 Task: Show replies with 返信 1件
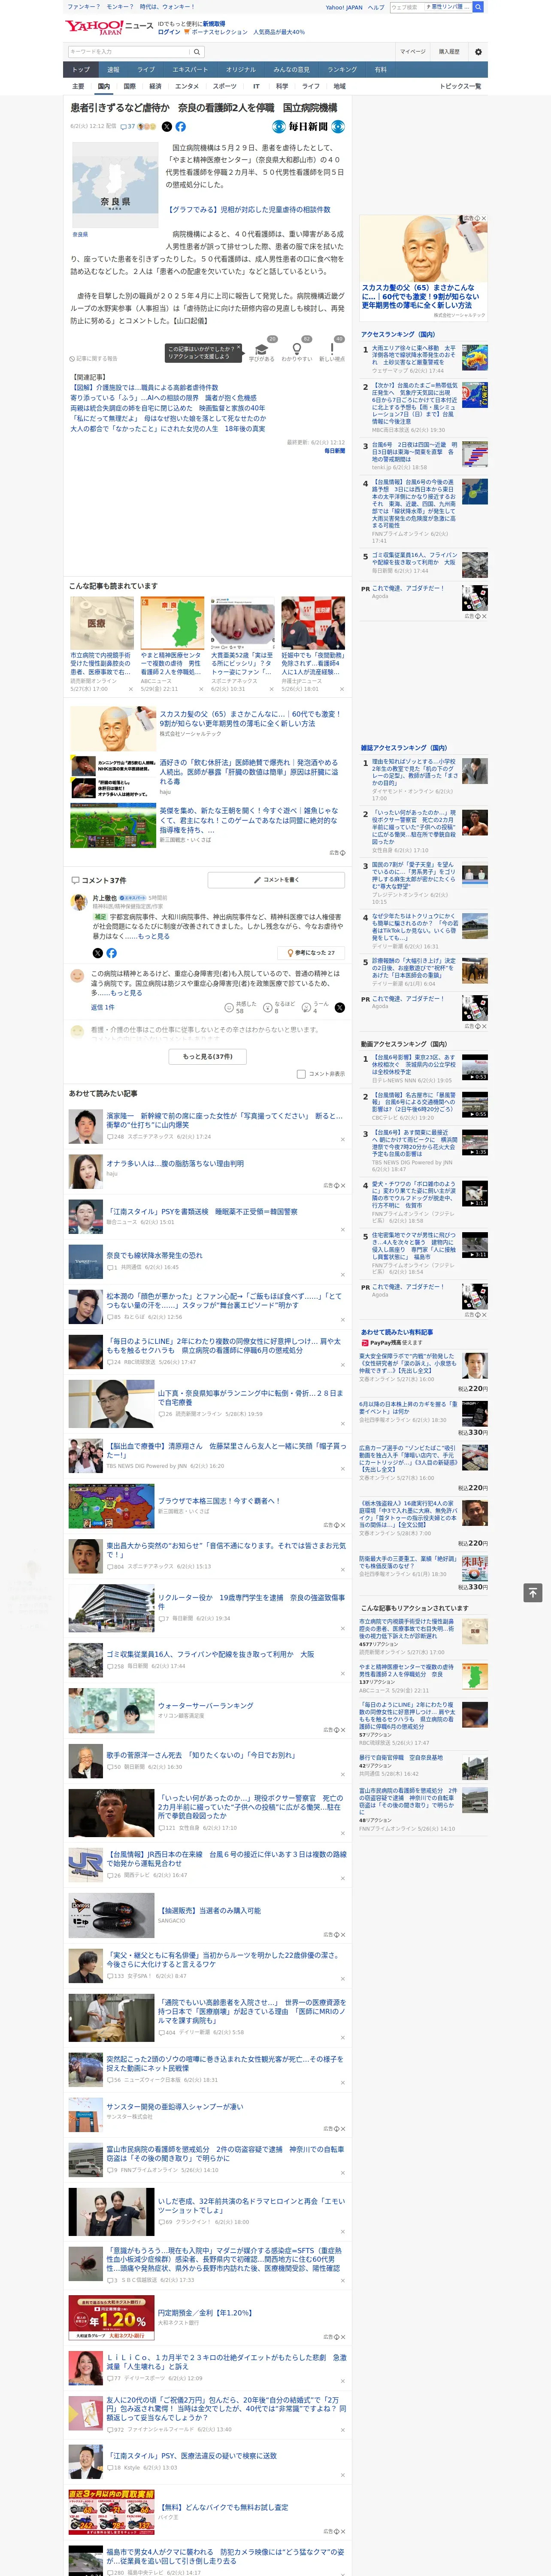coord(103,1007)
